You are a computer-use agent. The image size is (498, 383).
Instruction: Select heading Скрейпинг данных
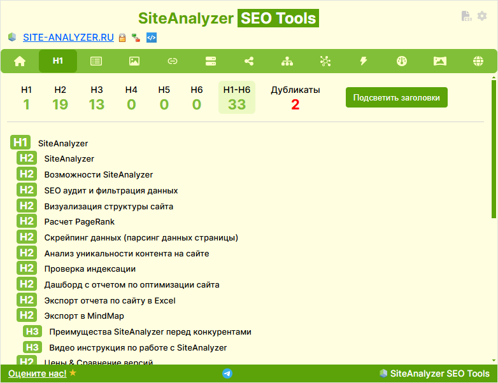141,238
